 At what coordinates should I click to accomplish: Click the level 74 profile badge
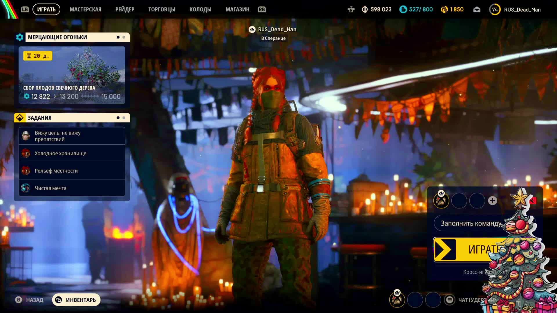click(495, 10)
